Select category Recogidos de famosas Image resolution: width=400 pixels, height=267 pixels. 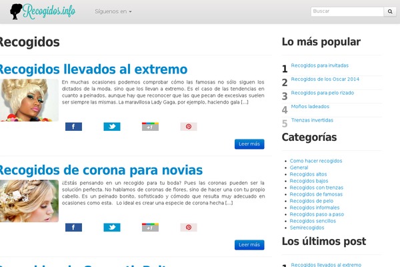316,194
